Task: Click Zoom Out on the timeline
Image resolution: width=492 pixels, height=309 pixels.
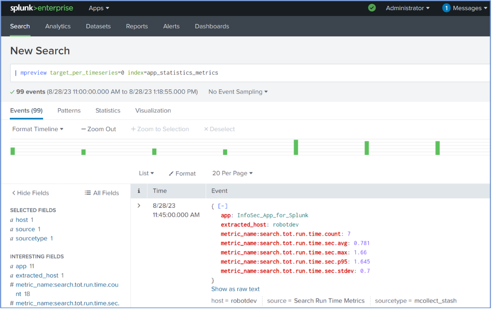Action: pyautogui.click(x=98, y=129)
